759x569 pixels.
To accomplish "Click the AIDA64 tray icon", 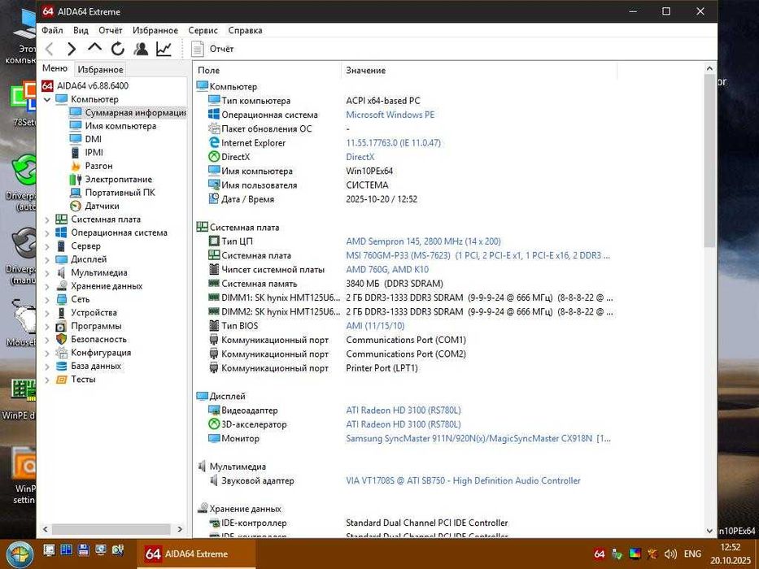I will coord(600,554).
